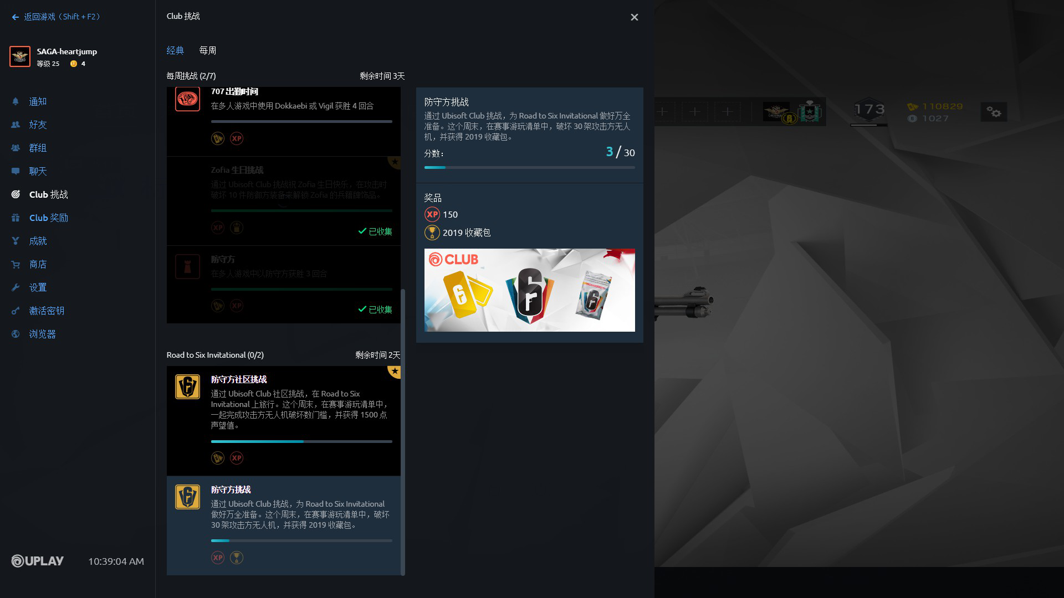
Task: Click the 2019 收藏包 reward label
Action: pos(467,233)
